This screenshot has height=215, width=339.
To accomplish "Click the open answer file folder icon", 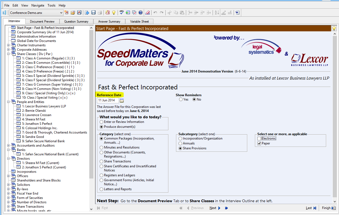I will point(73,13).
